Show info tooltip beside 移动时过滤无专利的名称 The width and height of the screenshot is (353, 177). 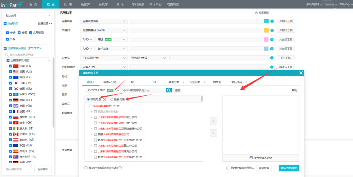120,168
